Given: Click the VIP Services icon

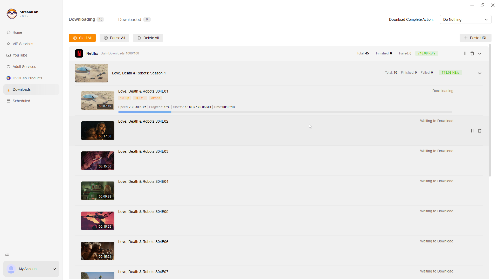Looking at the screenshot, I should [x=9, y=44].
